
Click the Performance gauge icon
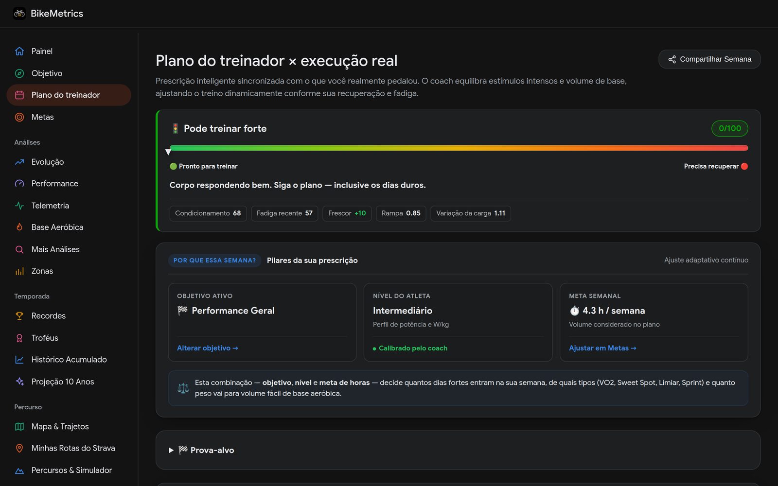(19, 184)
